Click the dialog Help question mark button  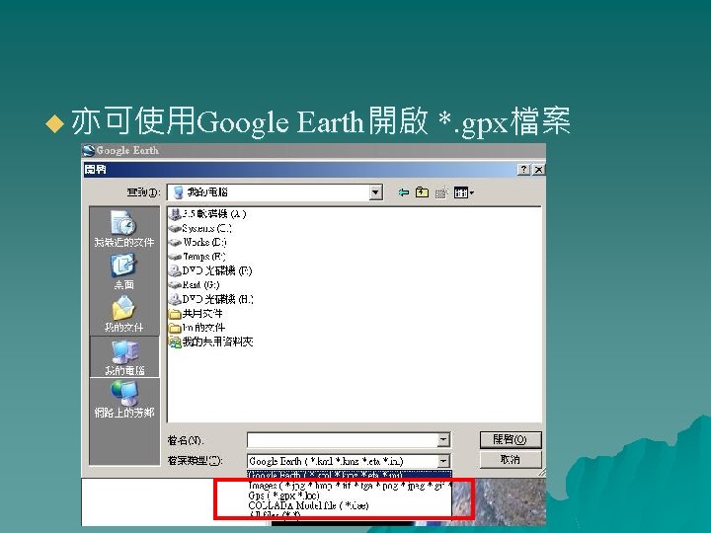(x=523, y=170)
